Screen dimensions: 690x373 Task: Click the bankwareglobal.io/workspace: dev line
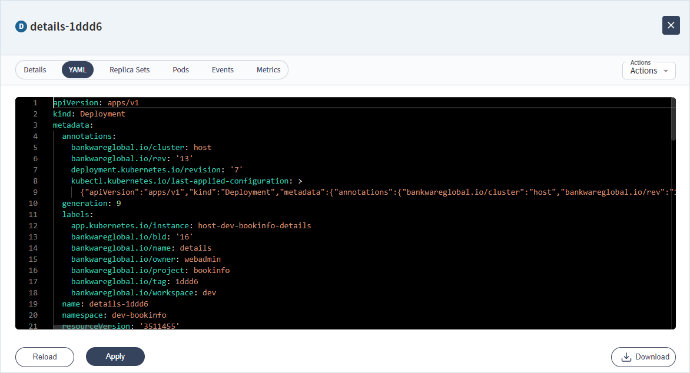[144, 292]
